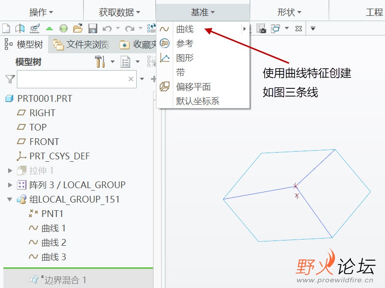Switch to the 模型树 tab
The height and width of the screenshot is (288, 385).
point(24,45)
